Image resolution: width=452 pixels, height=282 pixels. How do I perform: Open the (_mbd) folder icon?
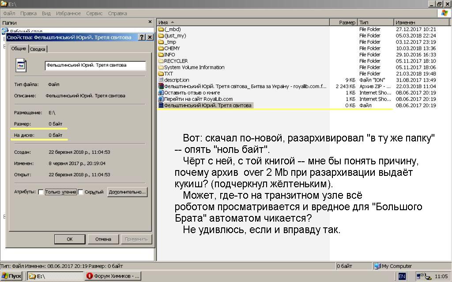point(161,30)
